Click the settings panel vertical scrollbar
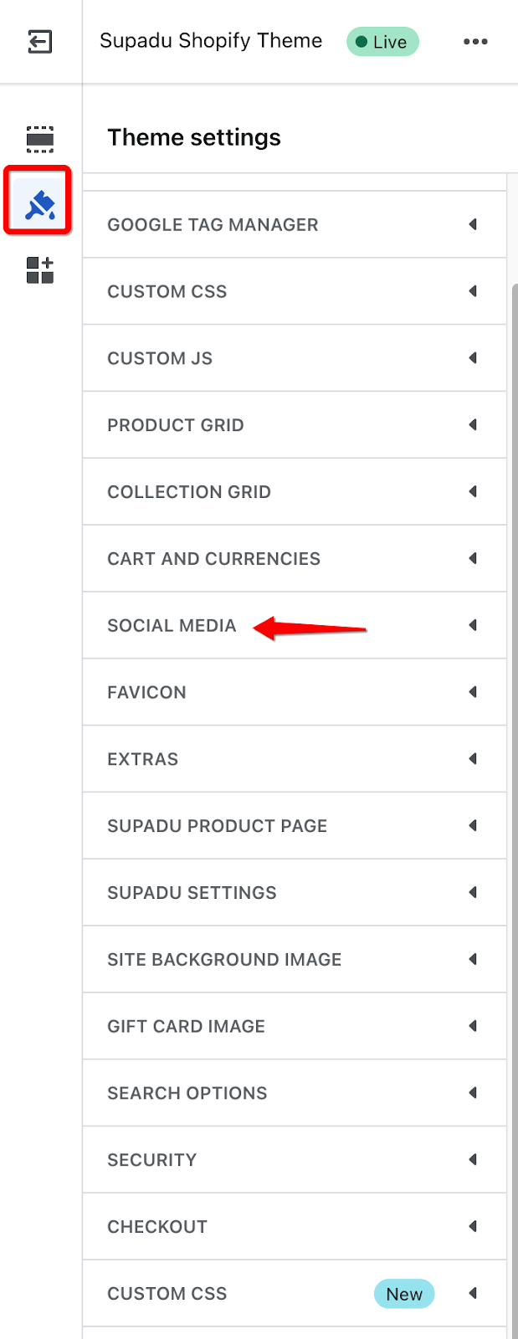This screenshot has height=1339, width=518. tap(514, 803)
